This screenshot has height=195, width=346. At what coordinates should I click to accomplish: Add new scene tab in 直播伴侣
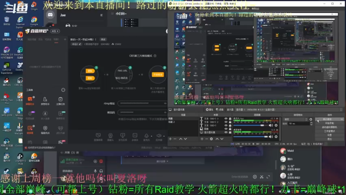coord(65,39)
